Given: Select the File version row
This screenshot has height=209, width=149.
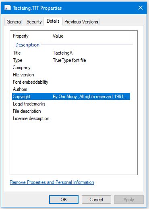Looking at the screenshot, I should pyautogui.click(x=71, y=75).
